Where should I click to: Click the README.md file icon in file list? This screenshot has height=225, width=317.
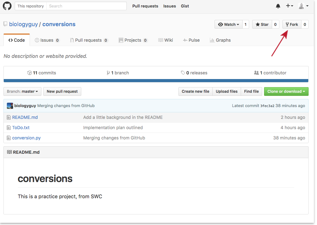coord(9,117)
